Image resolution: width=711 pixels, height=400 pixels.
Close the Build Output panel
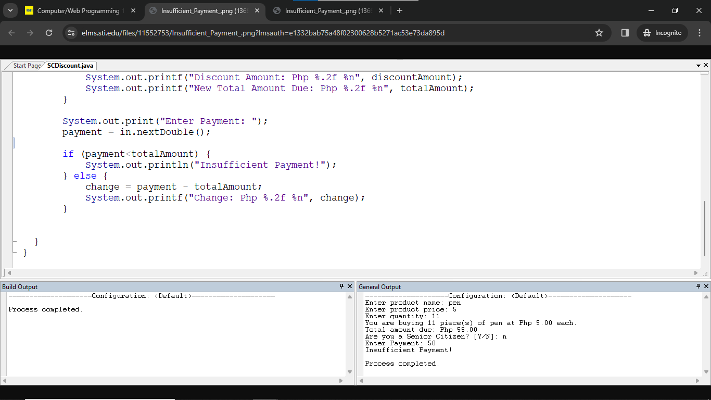coord(350,286)
